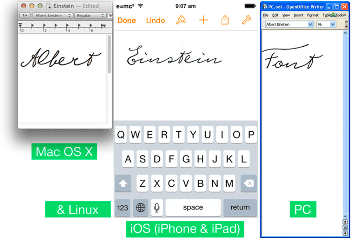Tap the V key on keyboard
Viewport: 351px width, 240px height.
(x=186, y=184)
